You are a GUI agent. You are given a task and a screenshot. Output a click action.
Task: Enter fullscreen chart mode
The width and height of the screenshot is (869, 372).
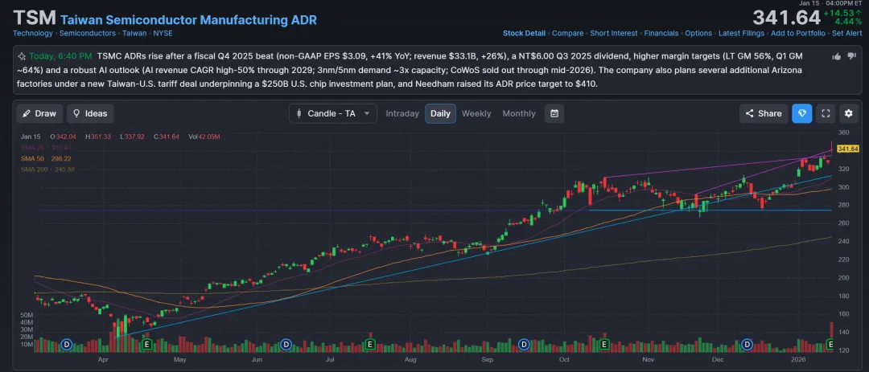[x=826, y=113]
